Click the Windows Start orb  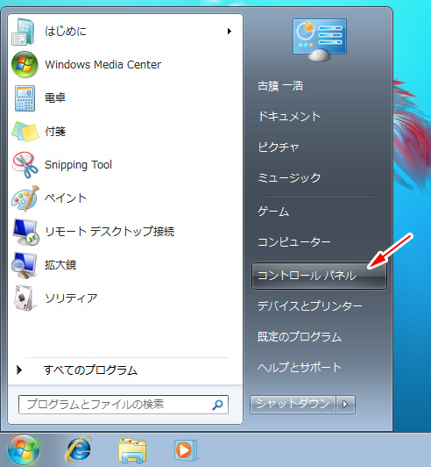(x=24, y=450)
